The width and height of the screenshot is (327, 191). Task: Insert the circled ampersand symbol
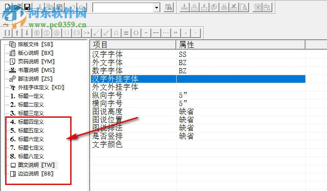pyautogui.click(x=57, y=33)
